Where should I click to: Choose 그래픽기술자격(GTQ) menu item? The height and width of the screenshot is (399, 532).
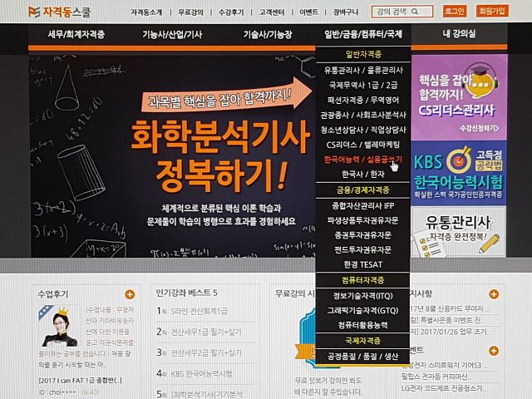pyautogui.click(x=363, y=310)
